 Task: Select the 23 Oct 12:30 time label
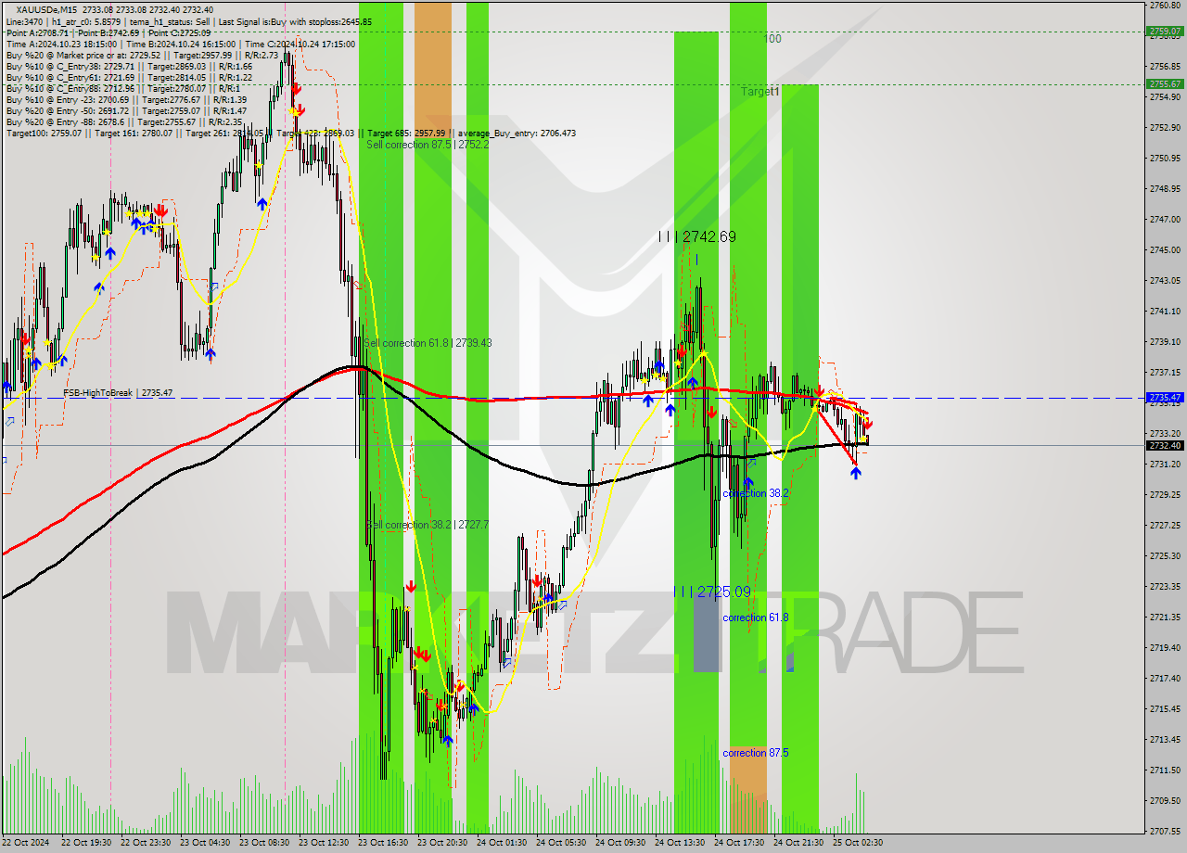tap(325, 843)
